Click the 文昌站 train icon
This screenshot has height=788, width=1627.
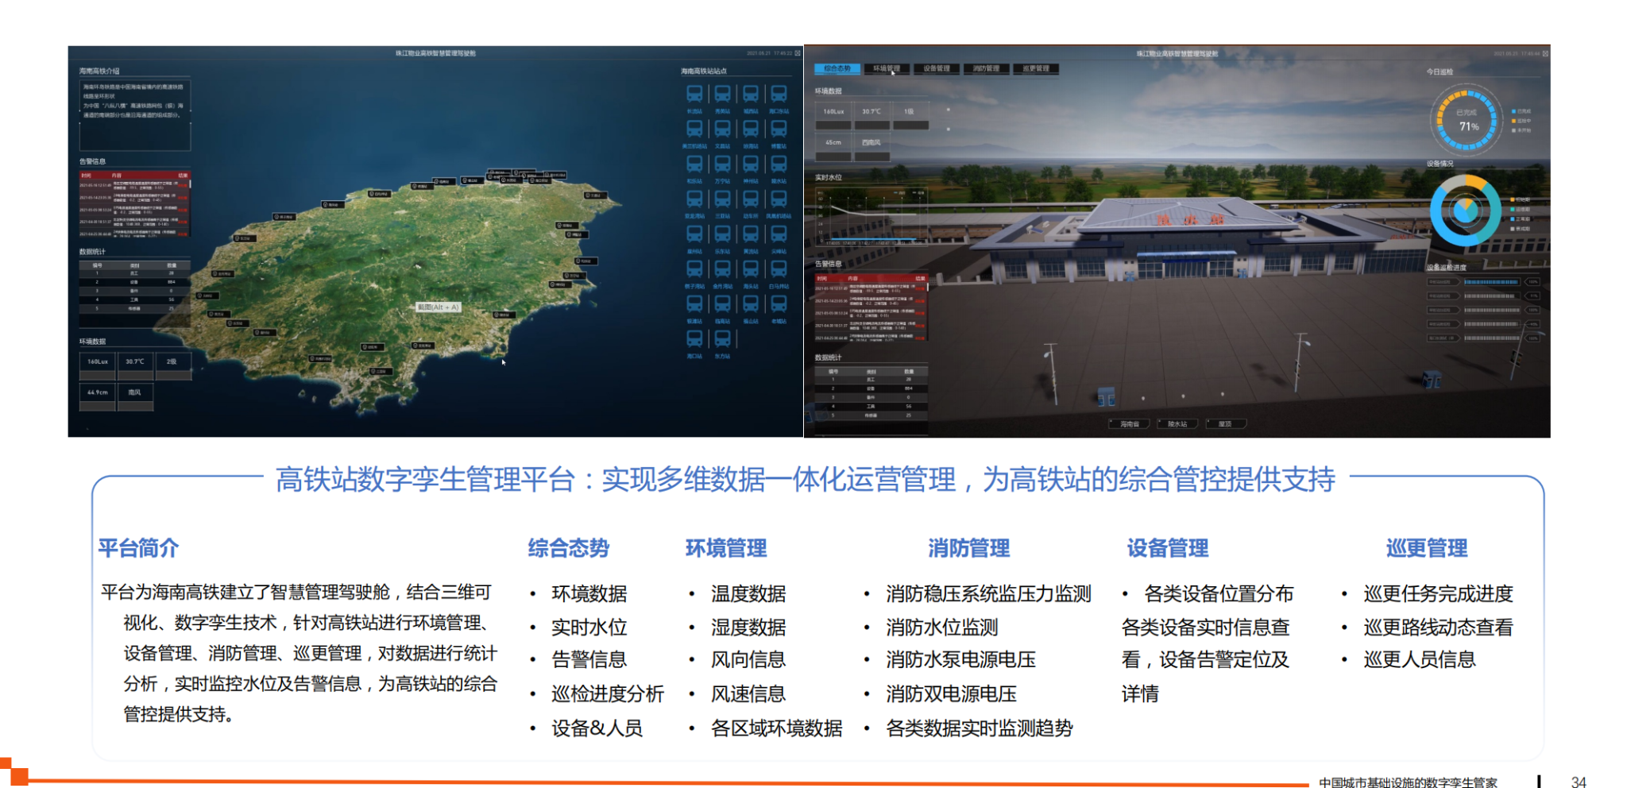[x=722, y=129]
